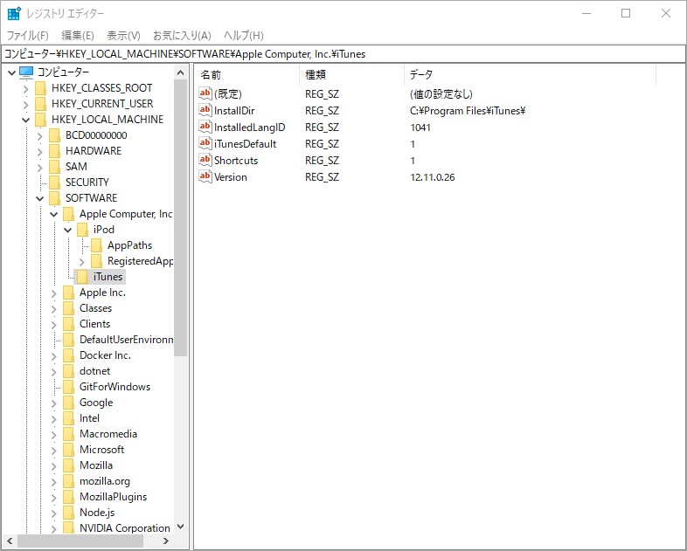Click the SOFTWARE folder icon
The width and height of the screenshot is (687, 551).
coord(55,198)
